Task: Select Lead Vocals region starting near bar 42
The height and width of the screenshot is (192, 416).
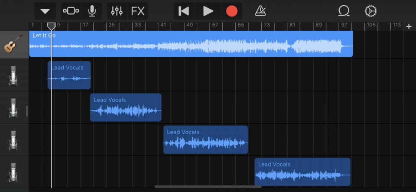Action: [x=205, y=140]
